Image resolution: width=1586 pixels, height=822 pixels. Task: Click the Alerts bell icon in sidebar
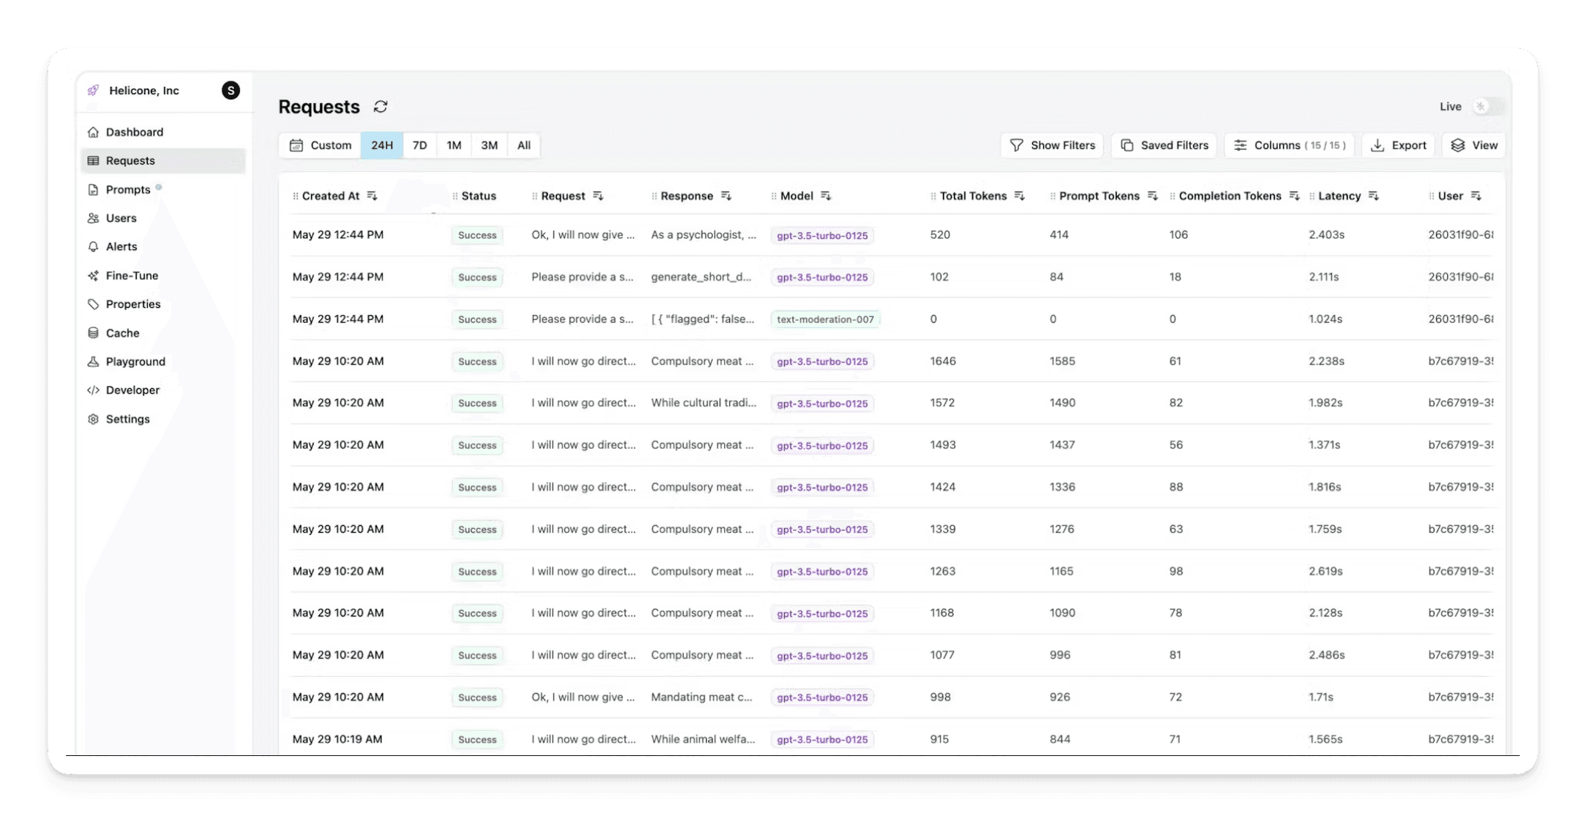93,247
